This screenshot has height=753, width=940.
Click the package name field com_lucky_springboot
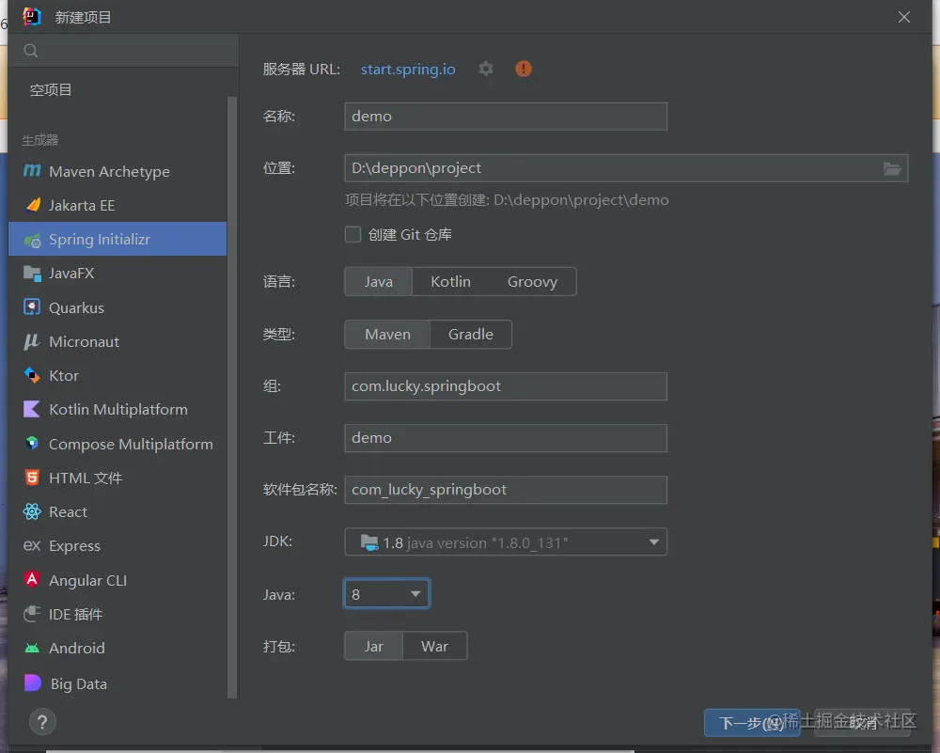506,489
